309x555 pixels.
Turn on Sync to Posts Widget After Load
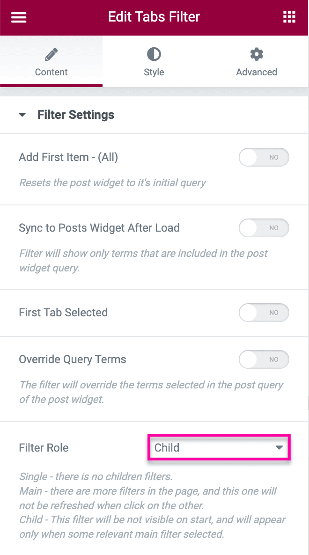(264, 228)
